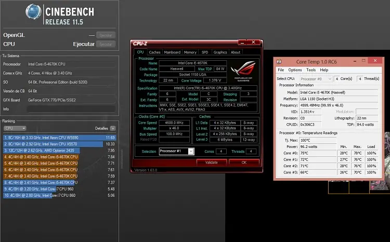Click the Power value 96.2 watts

pyautogui.click(x=318, y=146)
